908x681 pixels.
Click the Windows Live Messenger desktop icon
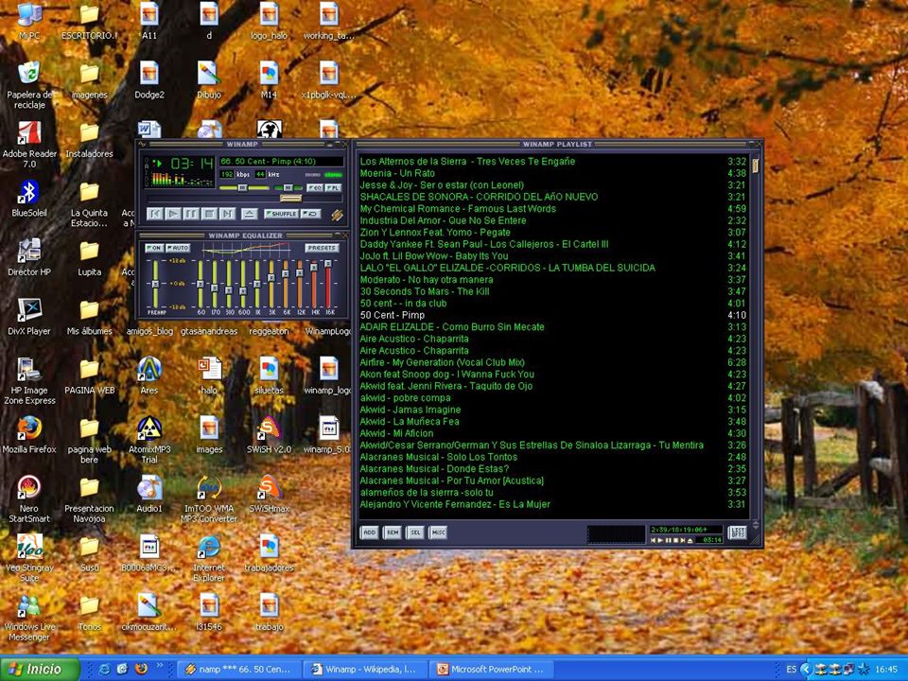point(29,618)
